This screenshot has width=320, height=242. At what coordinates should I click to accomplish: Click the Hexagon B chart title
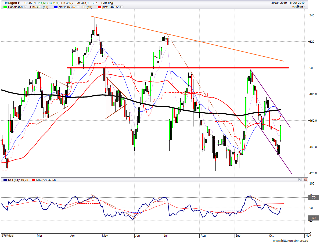tap(12, 3)
